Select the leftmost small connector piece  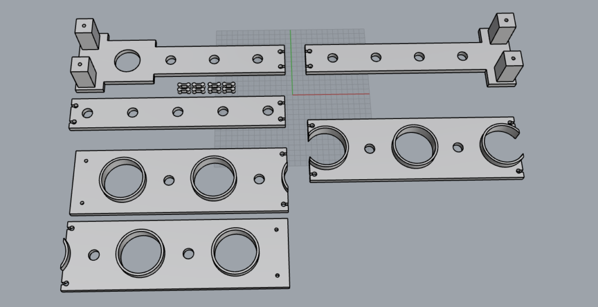click(184, 88)
